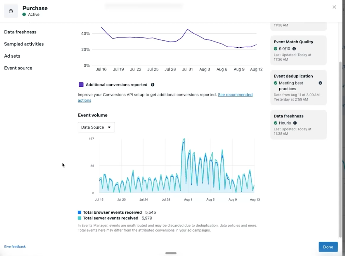Viewport: 345px width, 256px height.
Task: Select Event source in sidebar
Action: pos(18,68)
